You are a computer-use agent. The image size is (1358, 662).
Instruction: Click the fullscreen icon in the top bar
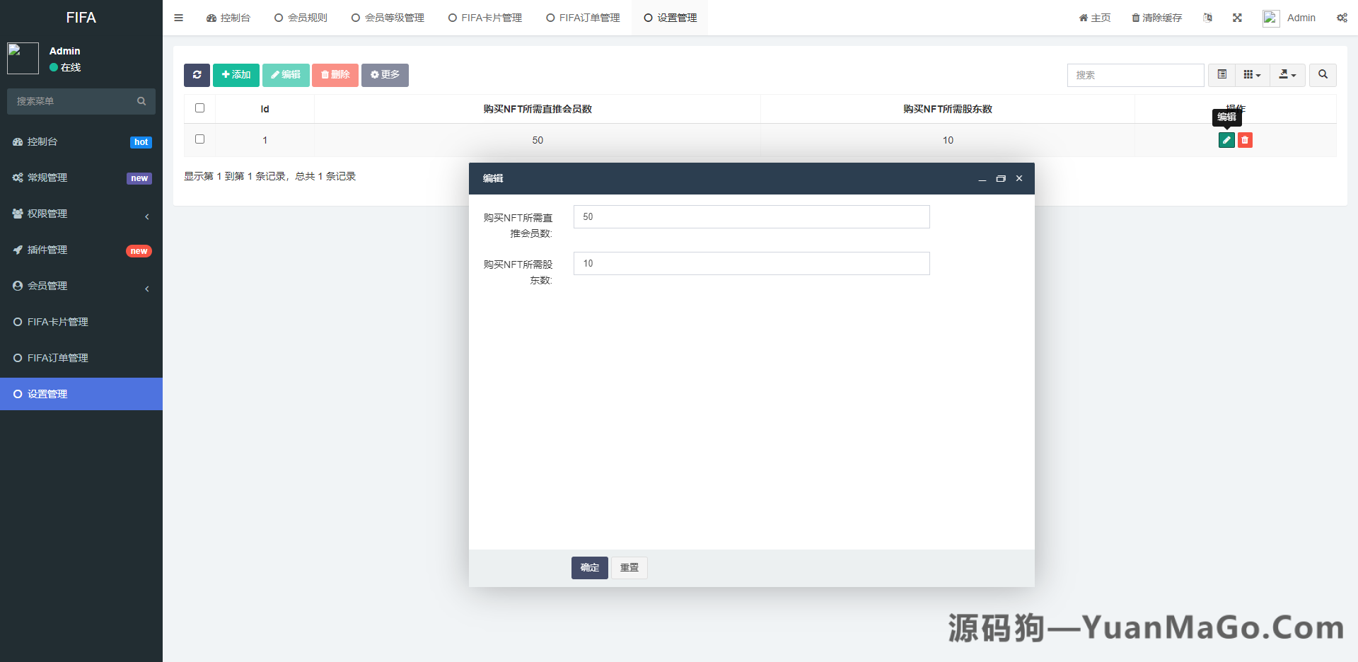pyautogui.click(x=1237, y=18)
